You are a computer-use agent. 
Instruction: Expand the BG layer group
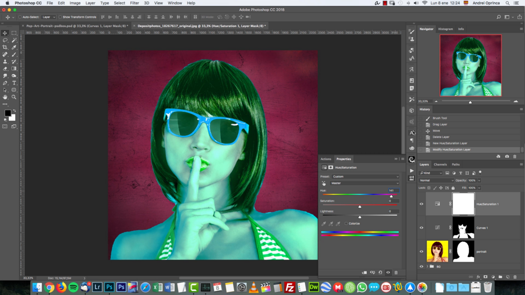coord(427,266)
